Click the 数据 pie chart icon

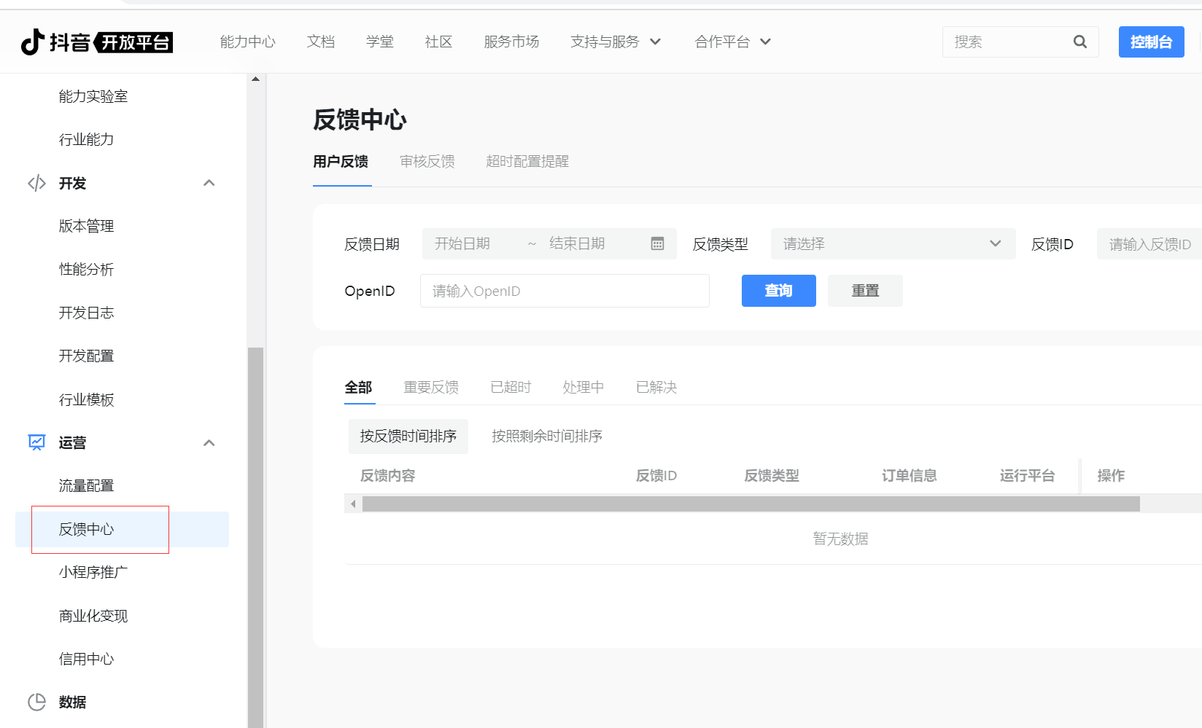36,702
